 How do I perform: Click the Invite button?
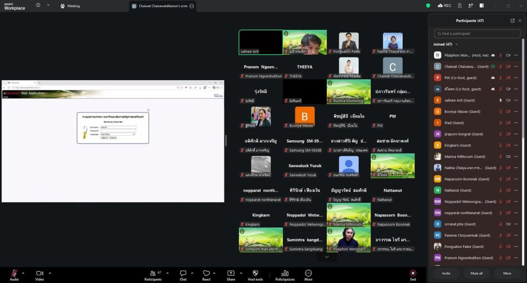[x=446, y=274]
